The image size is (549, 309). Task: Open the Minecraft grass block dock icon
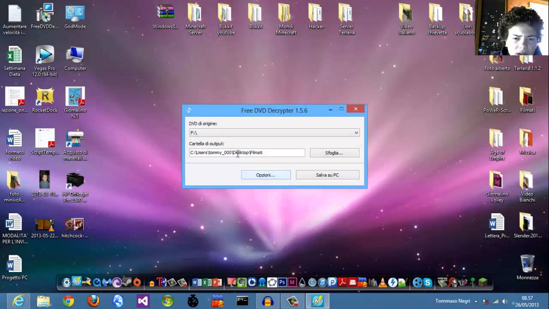tap(483, 282)
